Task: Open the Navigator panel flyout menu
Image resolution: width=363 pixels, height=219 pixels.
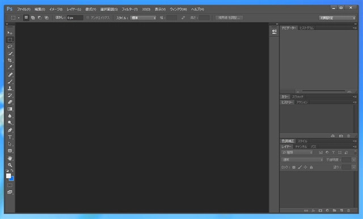Action: click(x=354, y=28)
